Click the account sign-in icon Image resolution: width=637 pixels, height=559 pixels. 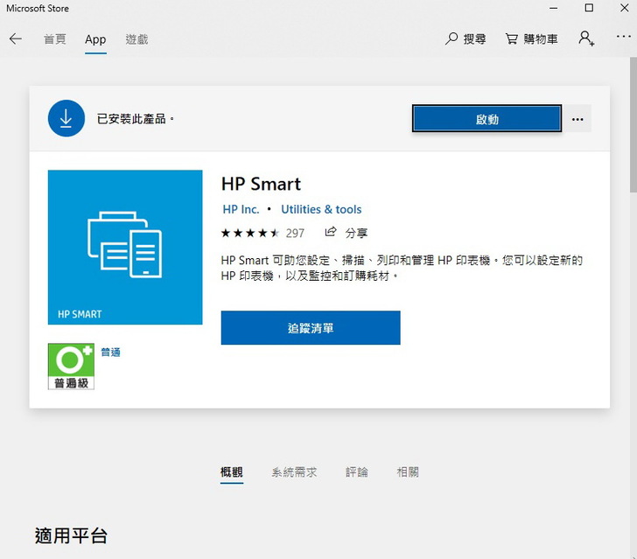point(586,38)
